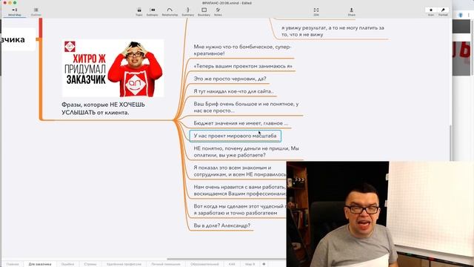The image size is (474, 267).
Task: Select topic 'Вот когда мы сделаем этот чудесный'
Action: [239, 209]
